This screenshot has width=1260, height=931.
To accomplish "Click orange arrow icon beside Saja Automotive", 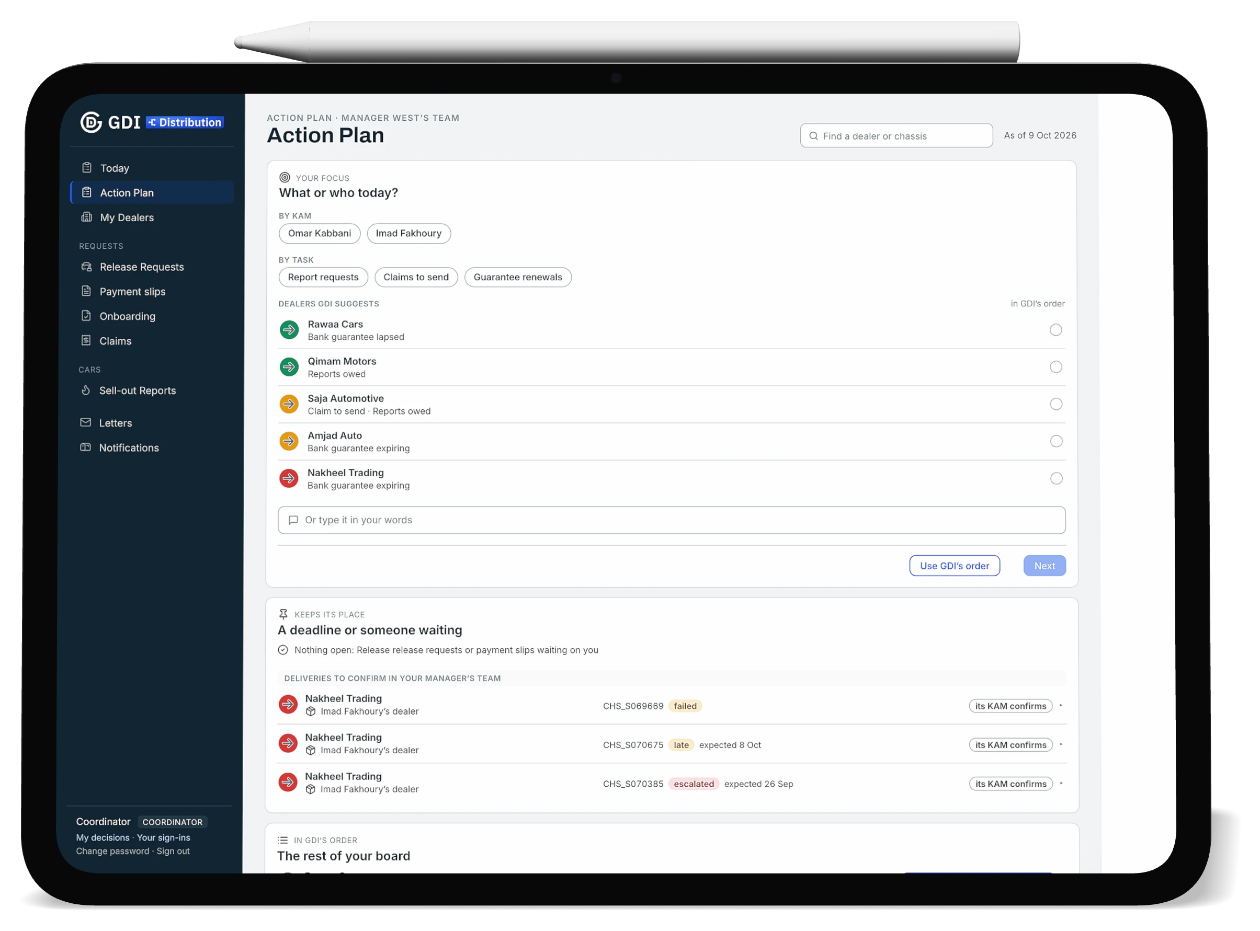I will (x=290, y=405).
